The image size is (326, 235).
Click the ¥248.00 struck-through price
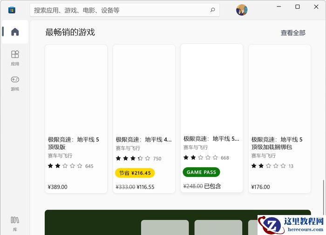point(193,186)
